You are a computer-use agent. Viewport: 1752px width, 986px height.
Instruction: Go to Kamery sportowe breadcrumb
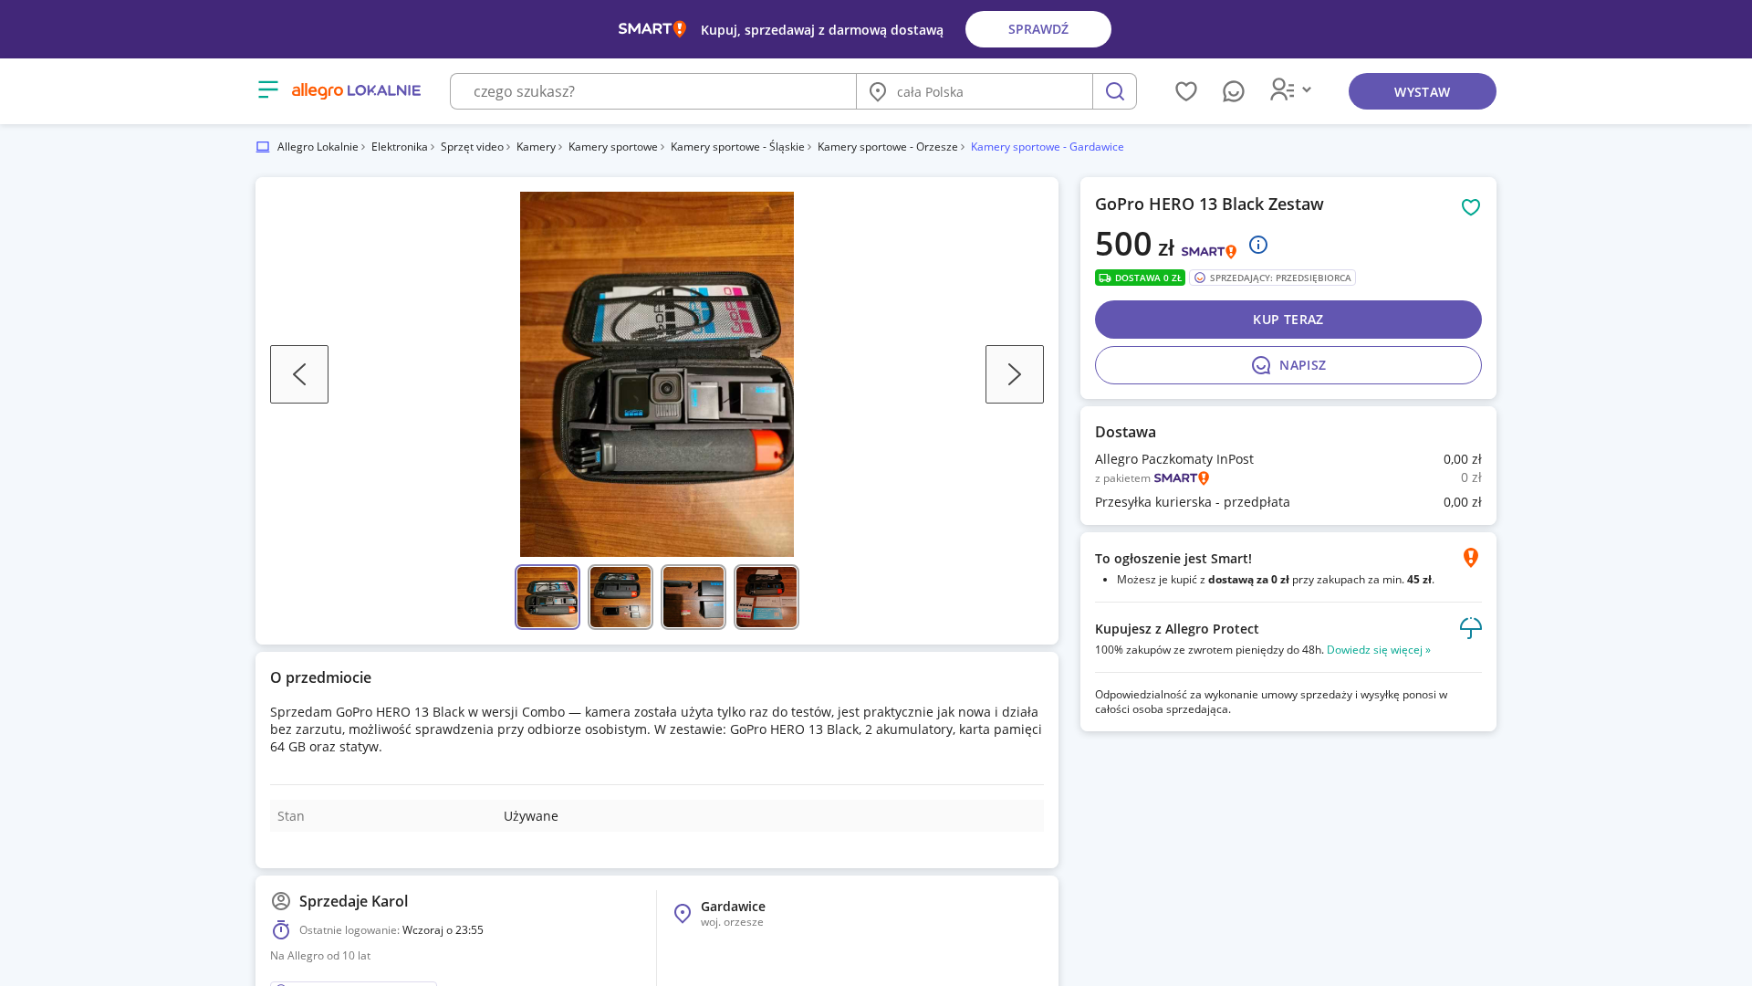[x=613, y=147]
